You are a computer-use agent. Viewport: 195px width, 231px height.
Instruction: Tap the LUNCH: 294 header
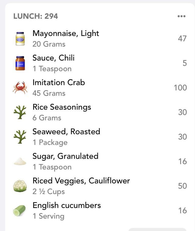(x=36, y=16)
